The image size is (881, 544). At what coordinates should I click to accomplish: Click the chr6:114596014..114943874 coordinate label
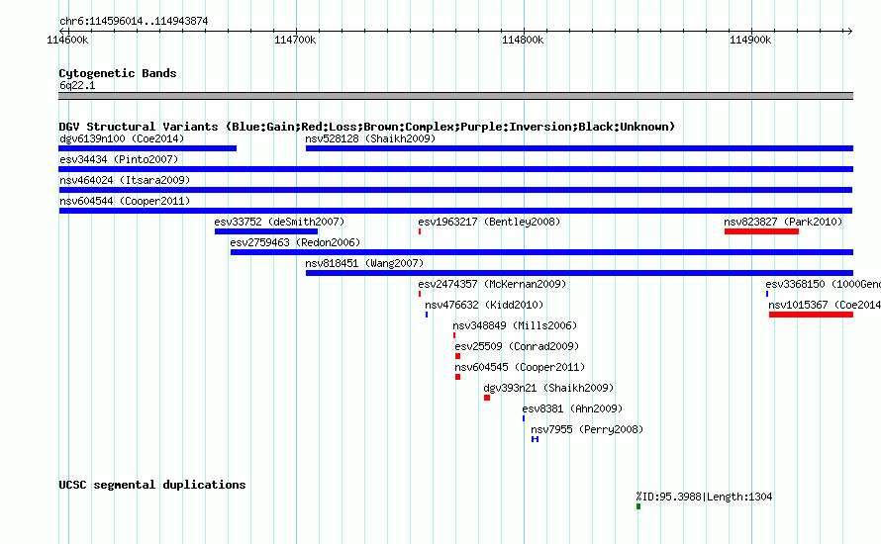(134, 21)
